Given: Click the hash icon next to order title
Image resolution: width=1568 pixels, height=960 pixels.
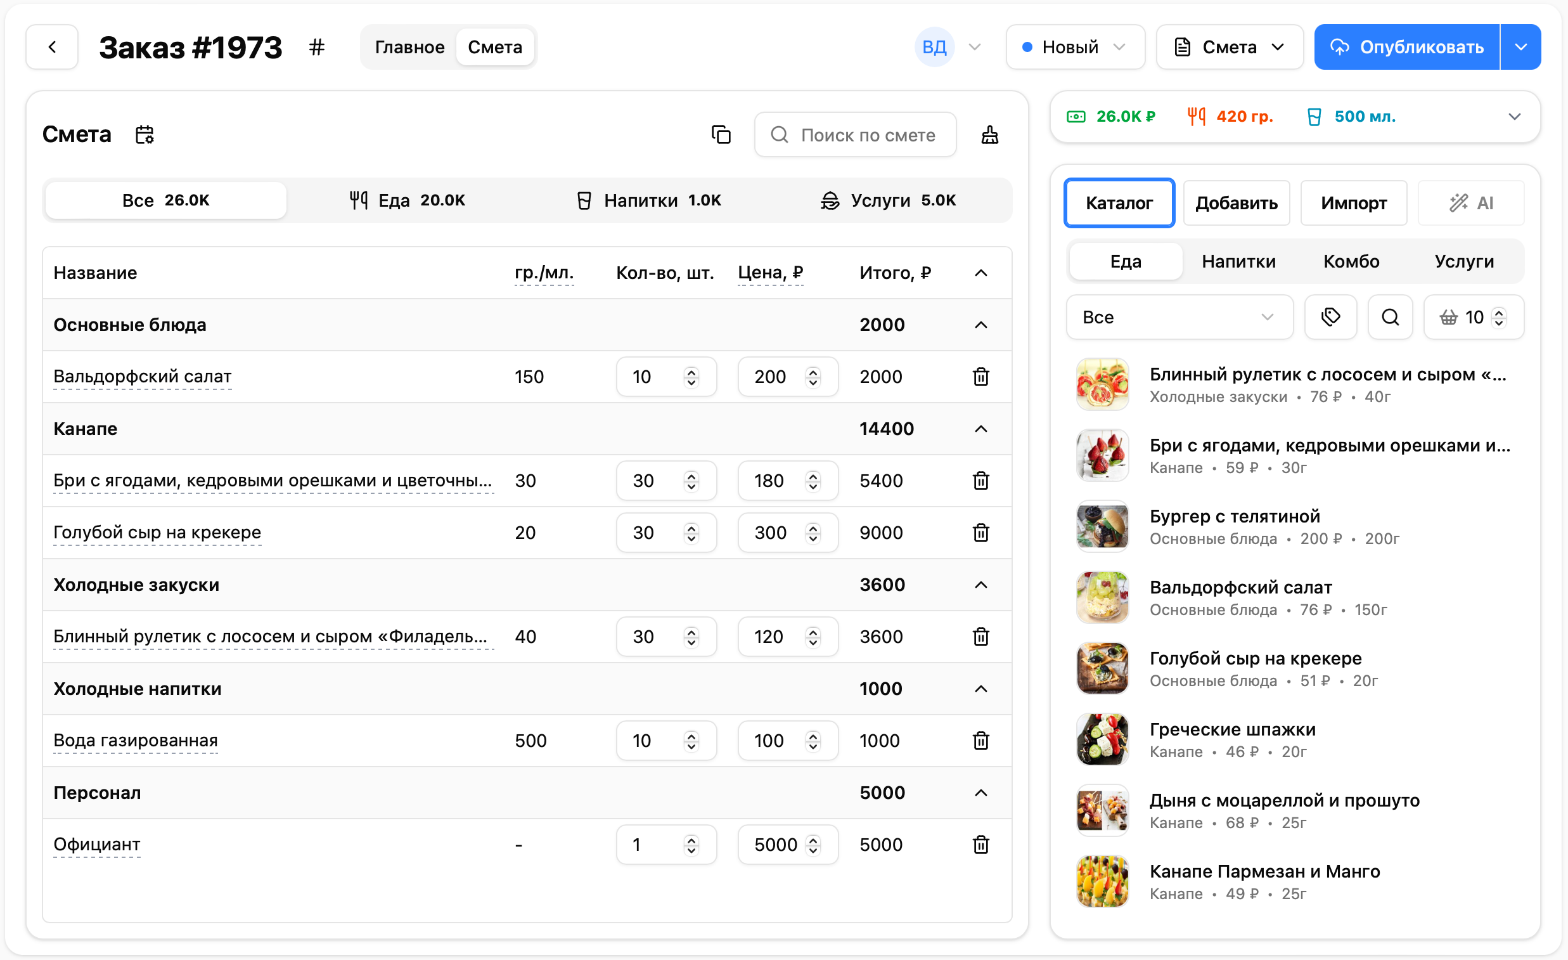Looking at the screenshot, I should pyautogui.click(x=317, y=47).
